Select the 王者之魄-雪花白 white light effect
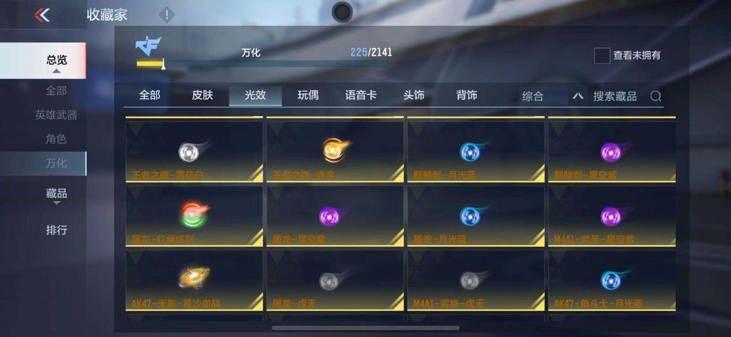 click(x=194, y=149)
